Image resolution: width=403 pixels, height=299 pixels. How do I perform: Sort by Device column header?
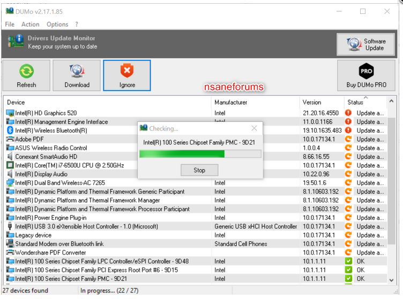coord(107,102)
